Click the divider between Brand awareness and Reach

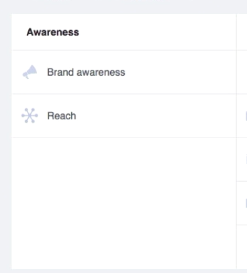tap(124, 94)
